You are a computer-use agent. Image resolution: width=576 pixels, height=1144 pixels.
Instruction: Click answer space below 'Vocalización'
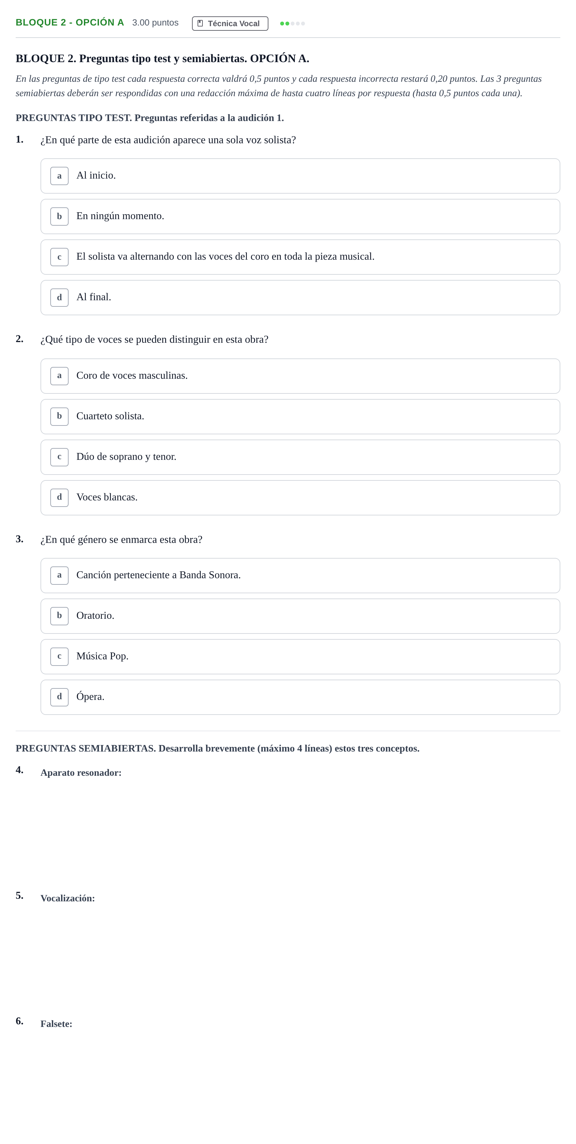tap(300, 955)
